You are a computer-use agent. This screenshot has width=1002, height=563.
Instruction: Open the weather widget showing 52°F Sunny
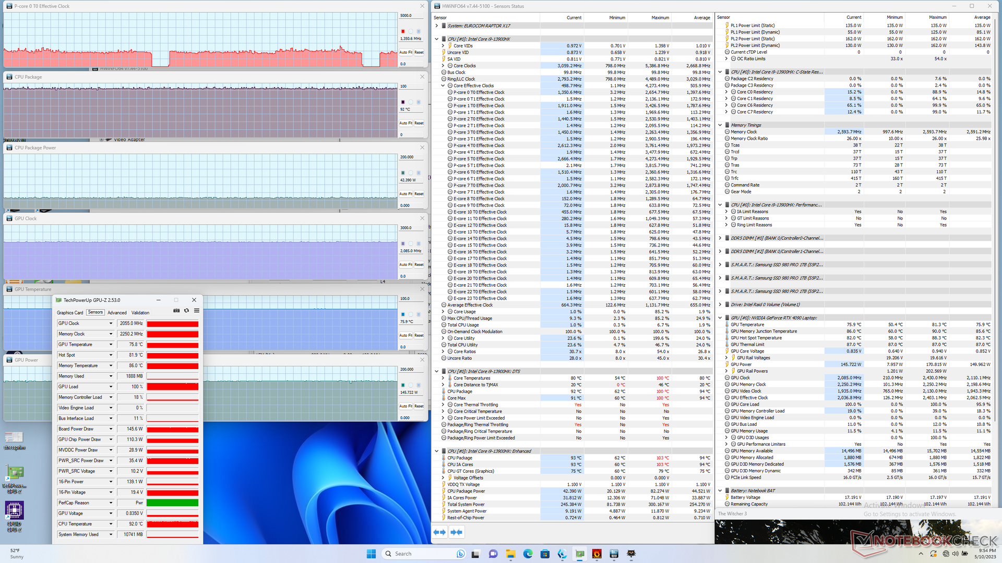[17, 554]
